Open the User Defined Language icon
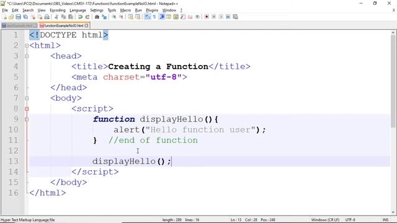This screenshot has height=223, width=397. click(168, 17)
